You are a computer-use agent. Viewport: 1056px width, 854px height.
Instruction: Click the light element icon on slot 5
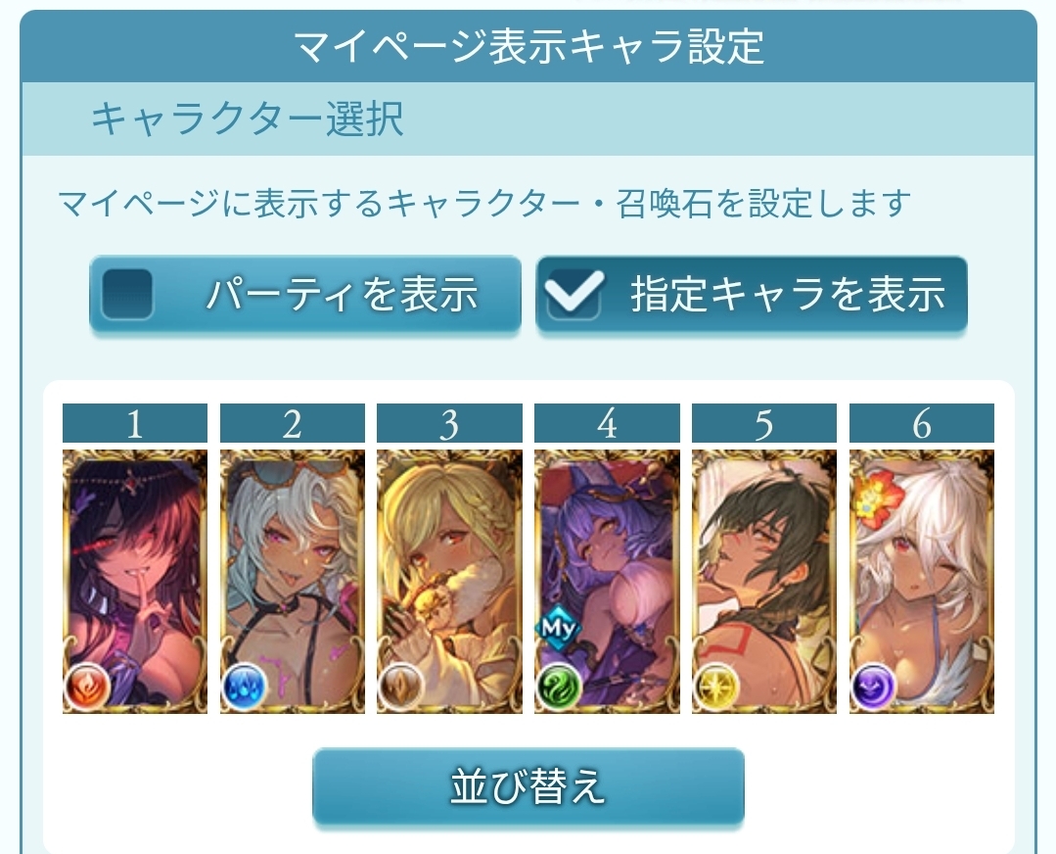coord(716,686)
